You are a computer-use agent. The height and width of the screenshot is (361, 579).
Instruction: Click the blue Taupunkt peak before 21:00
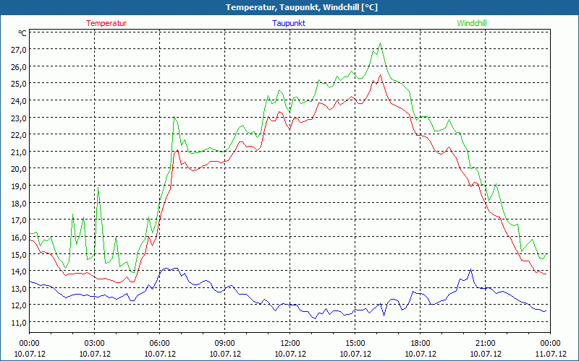point(471,269)
